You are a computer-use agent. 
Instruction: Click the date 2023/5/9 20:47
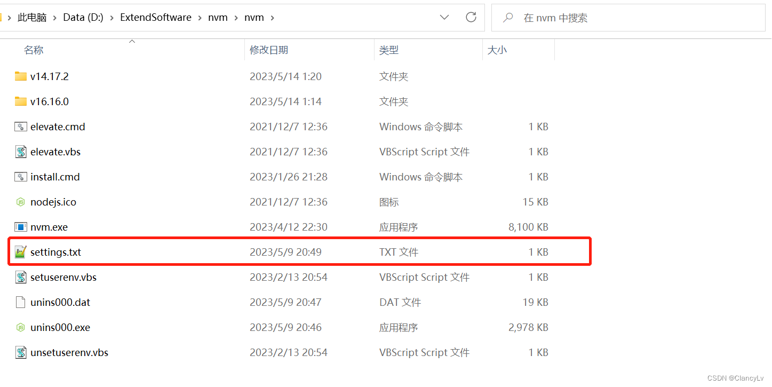(285, 302)
